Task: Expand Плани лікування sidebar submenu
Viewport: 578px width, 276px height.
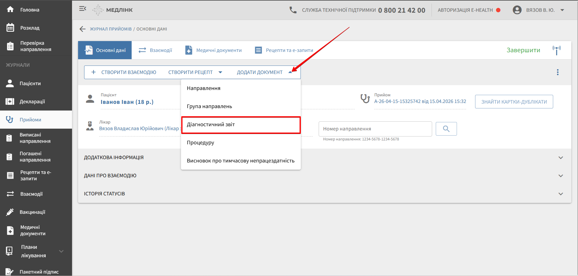Action: (x=61, y=251)
